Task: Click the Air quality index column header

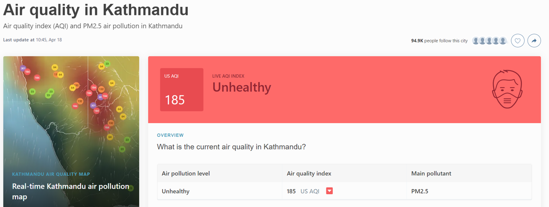Action: [x=309, y=173]
